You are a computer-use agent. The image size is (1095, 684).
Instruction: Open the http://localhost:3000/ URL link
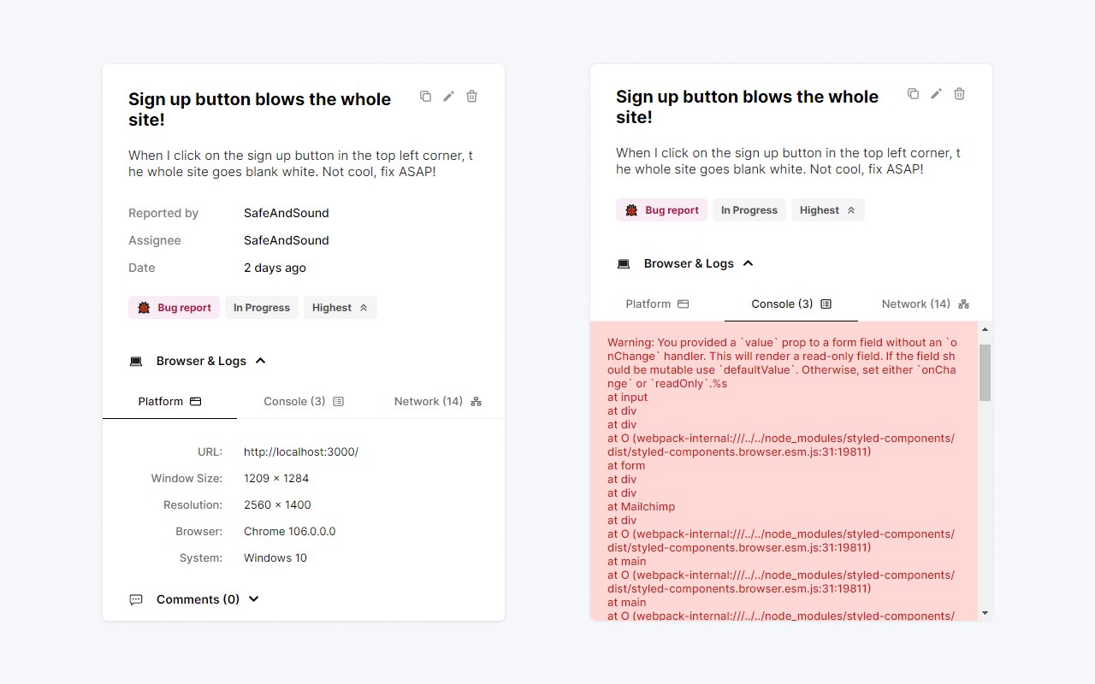(x=301, y=451)
